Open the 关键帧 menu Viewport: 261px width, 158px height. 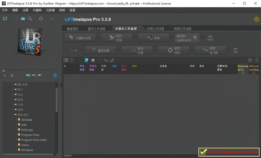pyautogui.click(x=37, y=10)
